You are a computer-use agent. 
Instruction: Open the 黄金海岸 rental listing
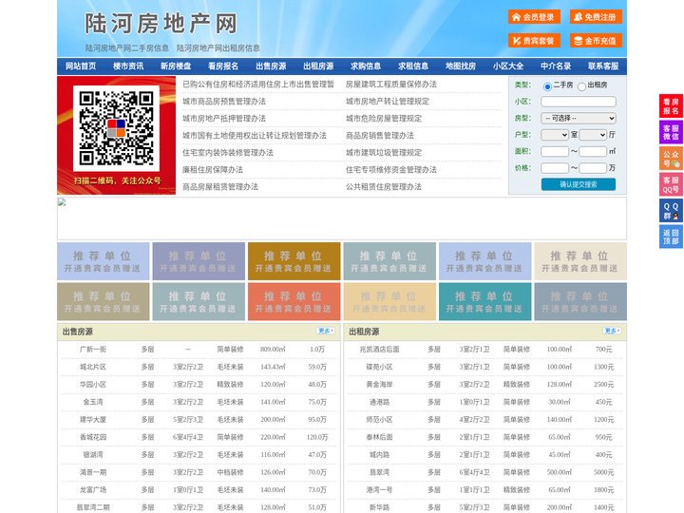click(x=379, y=385)
